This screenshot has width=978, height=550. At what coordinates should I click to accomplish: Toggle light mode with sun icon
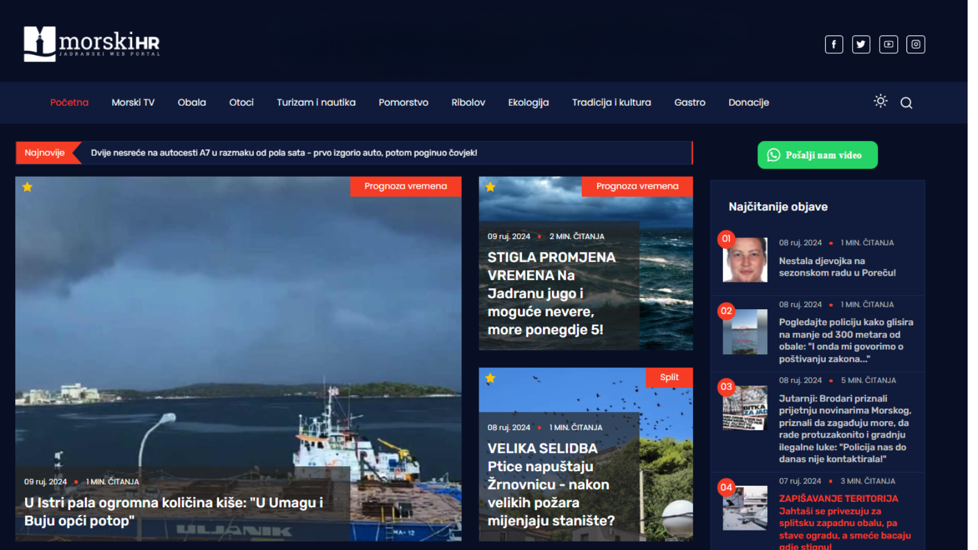click(x=880, y=101)
